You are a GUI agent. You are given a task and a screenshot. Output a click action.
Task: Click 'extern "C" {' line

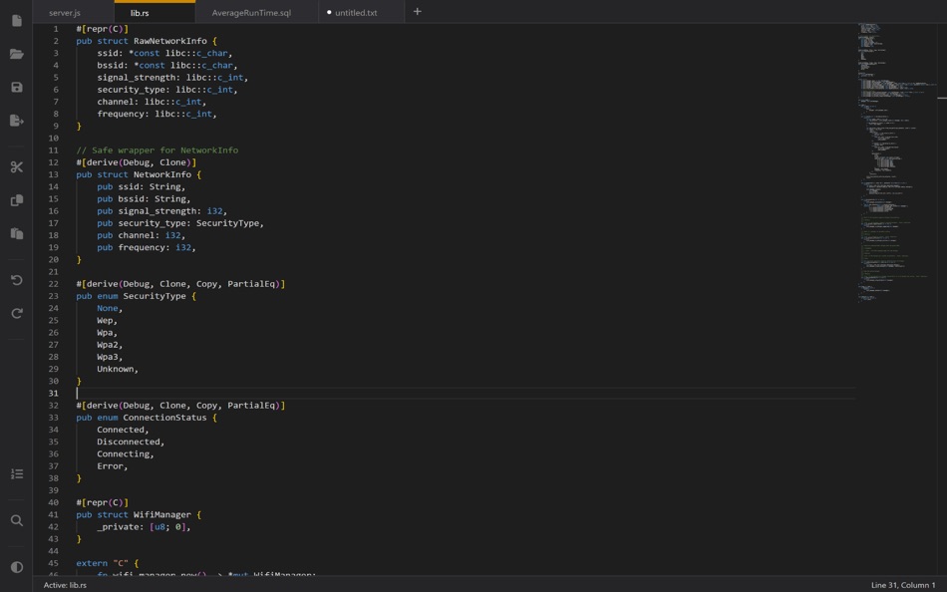[x=107, y=563]
